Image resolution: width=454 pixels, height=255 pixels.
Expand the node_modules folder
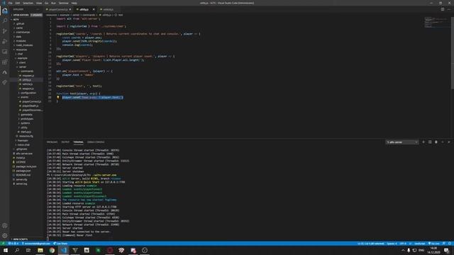[24, 45]
